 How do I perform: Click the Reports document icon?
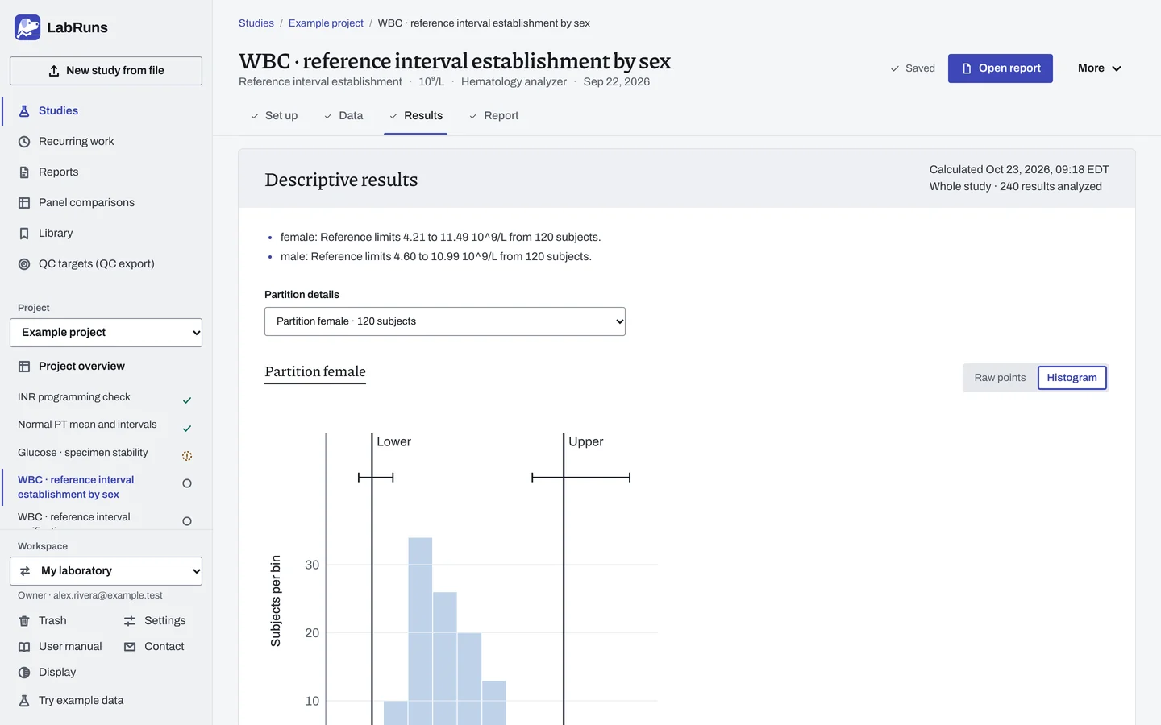[24, 172]
